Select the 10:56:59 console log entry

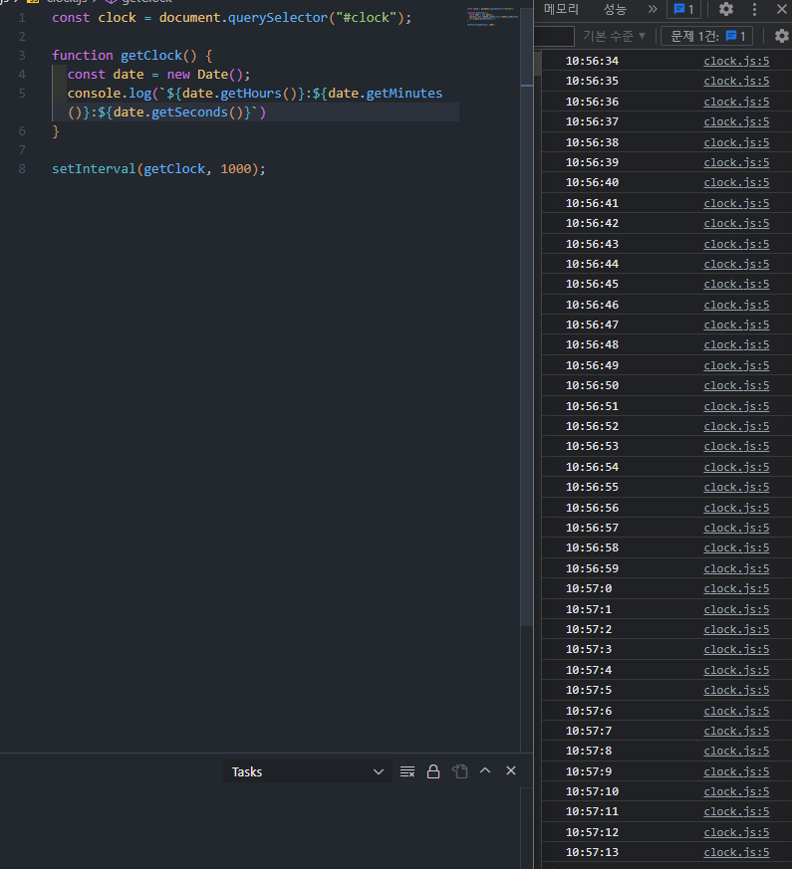pos(666,568)
